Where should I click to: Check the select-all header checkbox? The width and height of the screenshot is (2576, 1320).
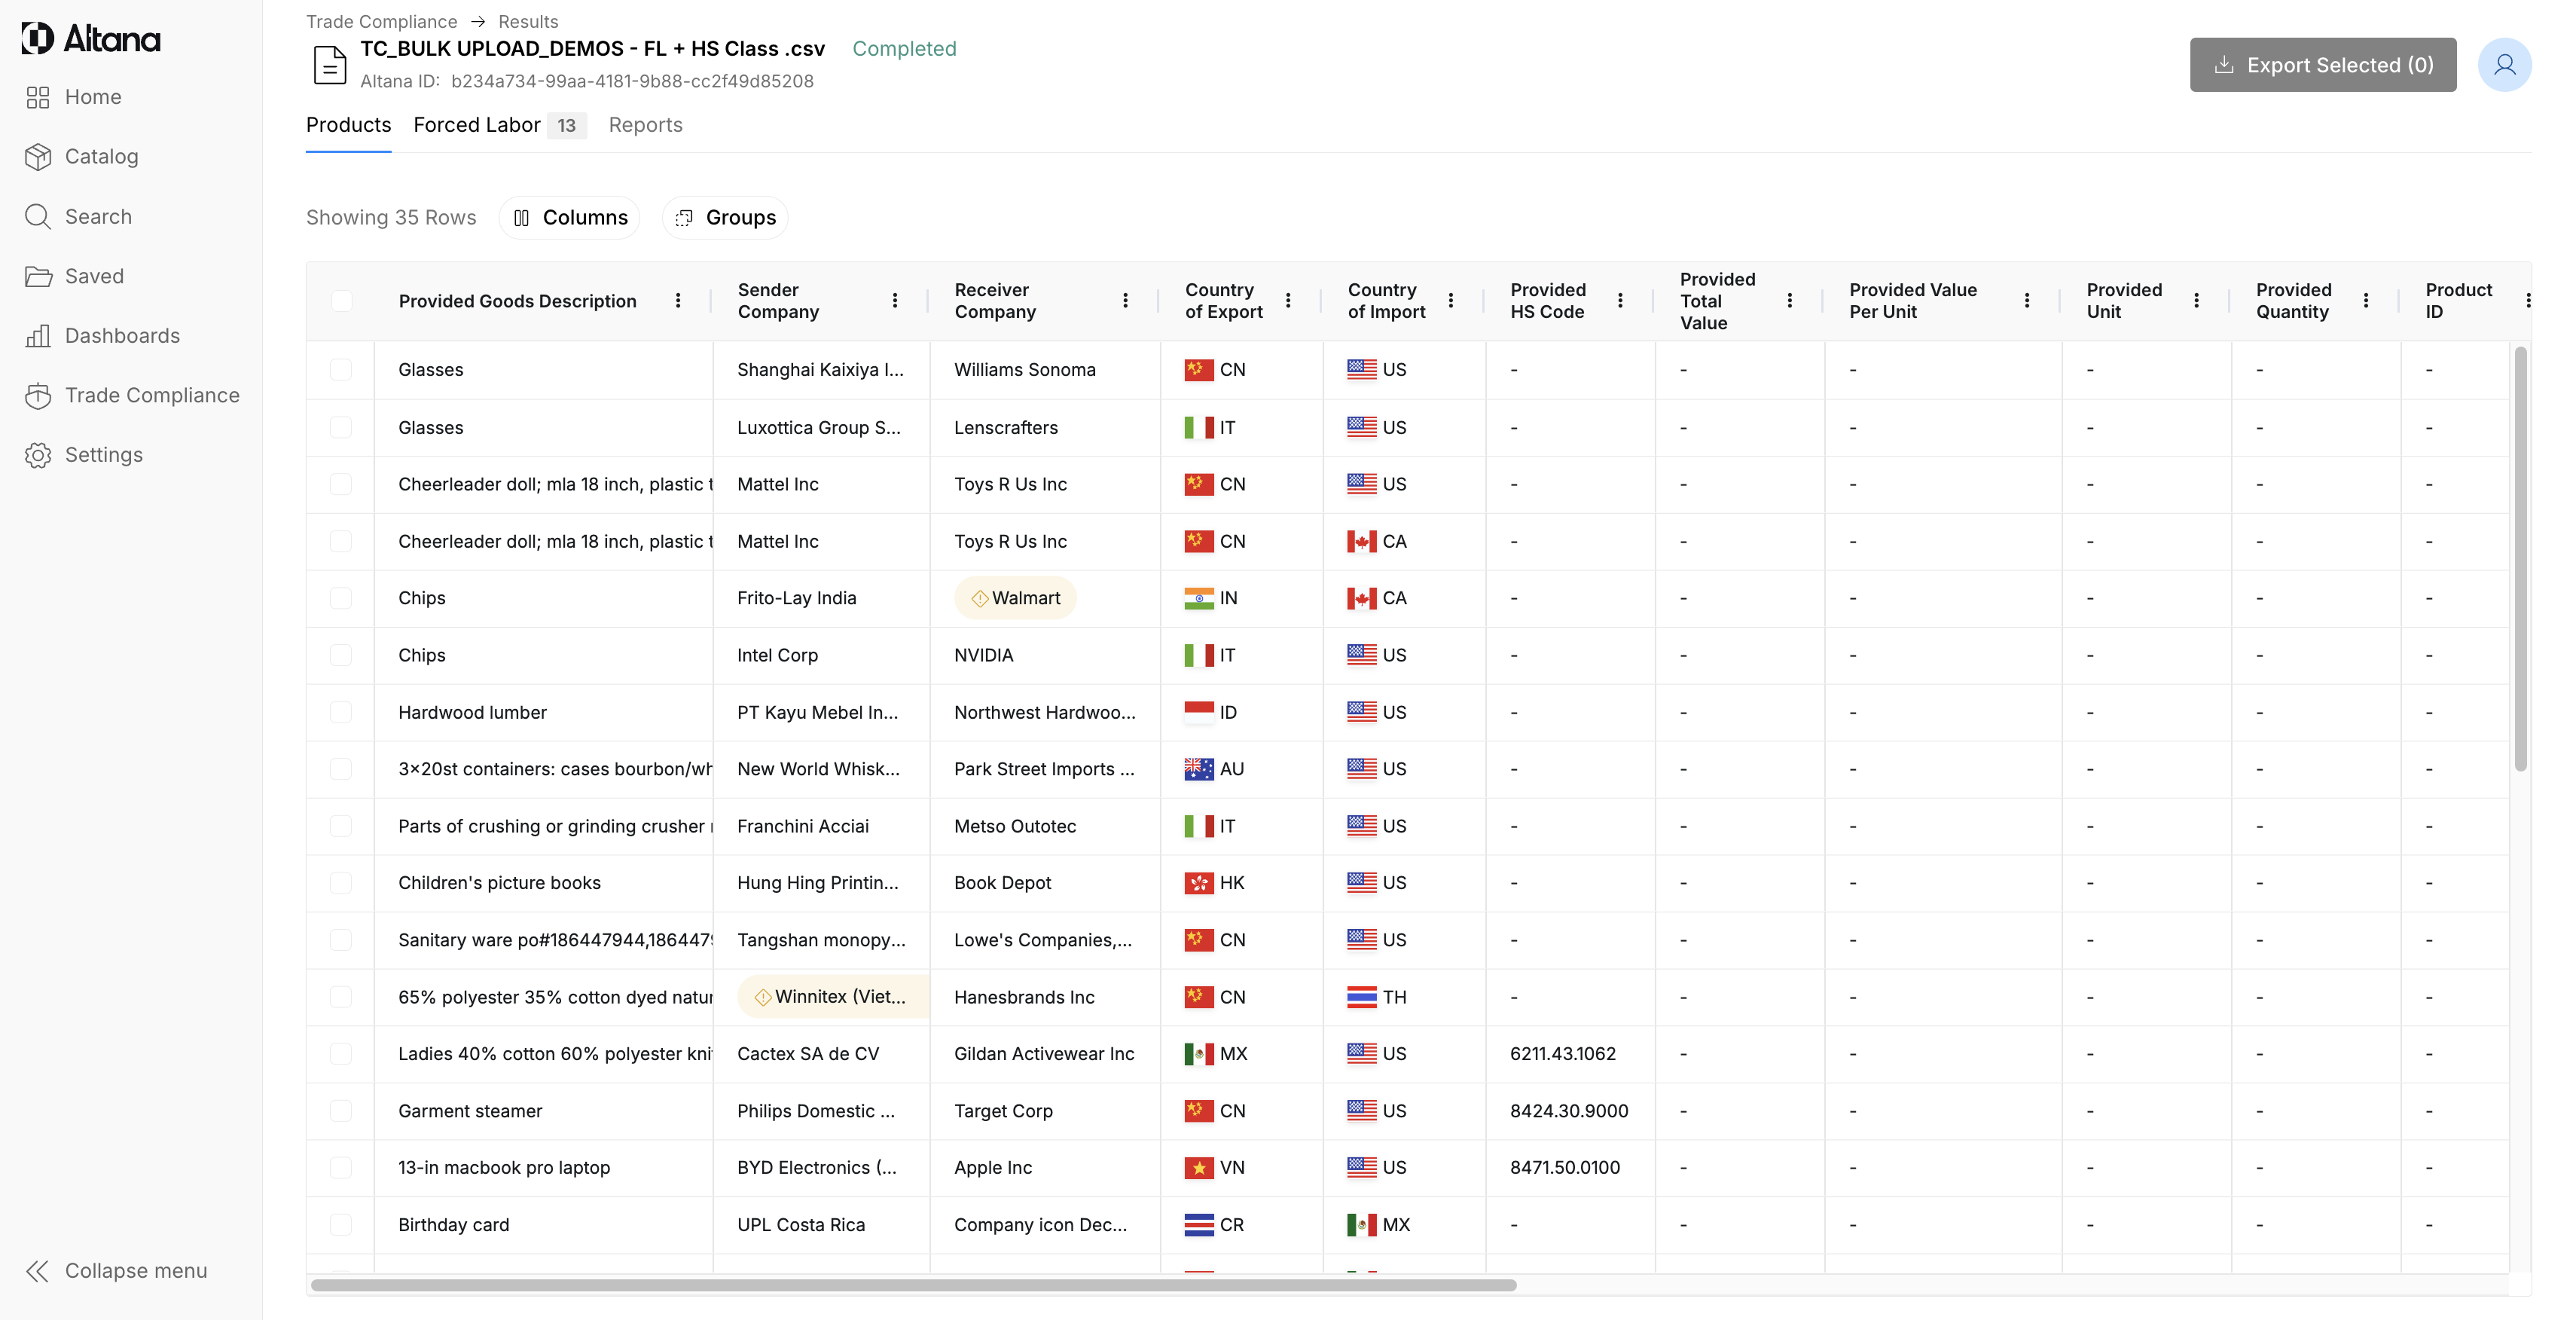coord(341,301)
